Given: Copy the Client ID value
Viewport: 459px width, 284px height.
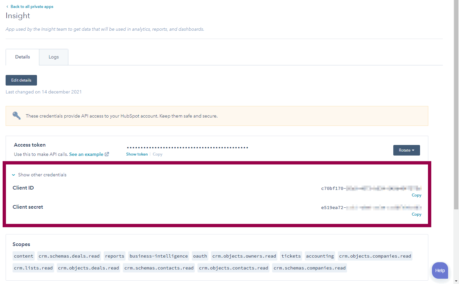Looking at the screenshot, I should (416, 195).
